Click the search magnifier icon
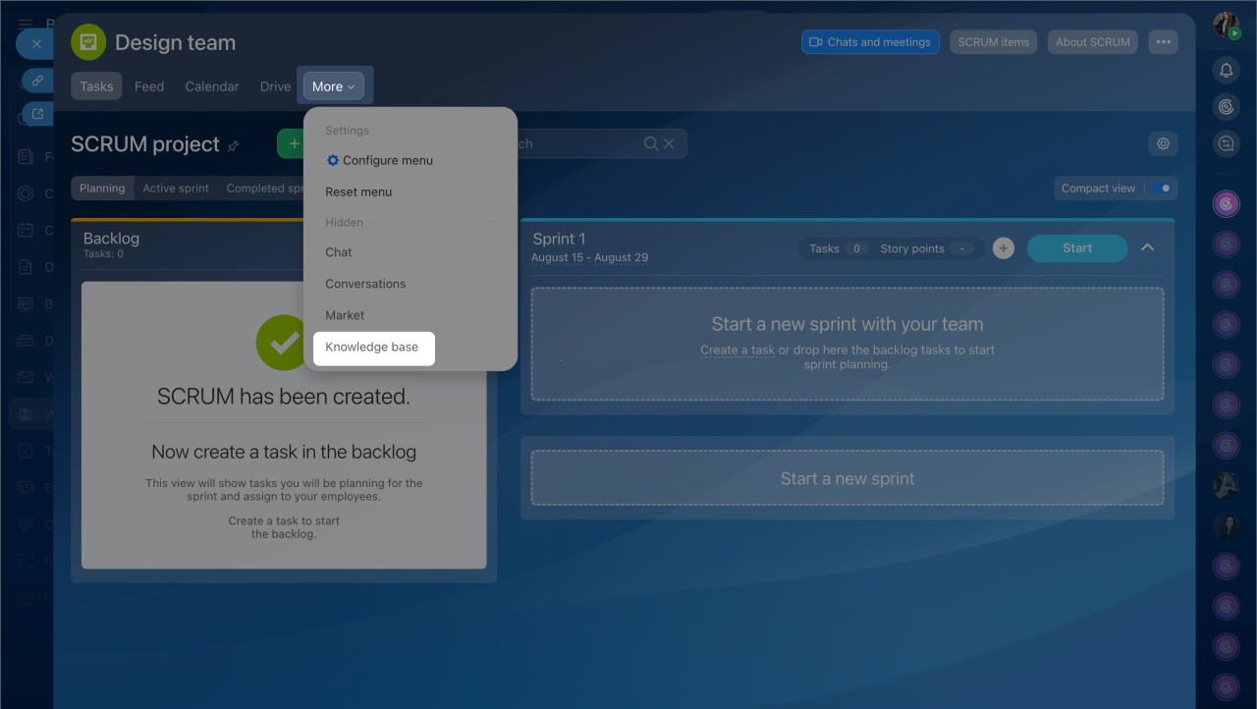The height and width of the screenshot is (709, 1257). click(x=651, y=143)
